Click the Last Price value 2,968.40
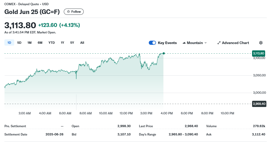The height and width of the screenshot is (143, 273). point(191,126)
